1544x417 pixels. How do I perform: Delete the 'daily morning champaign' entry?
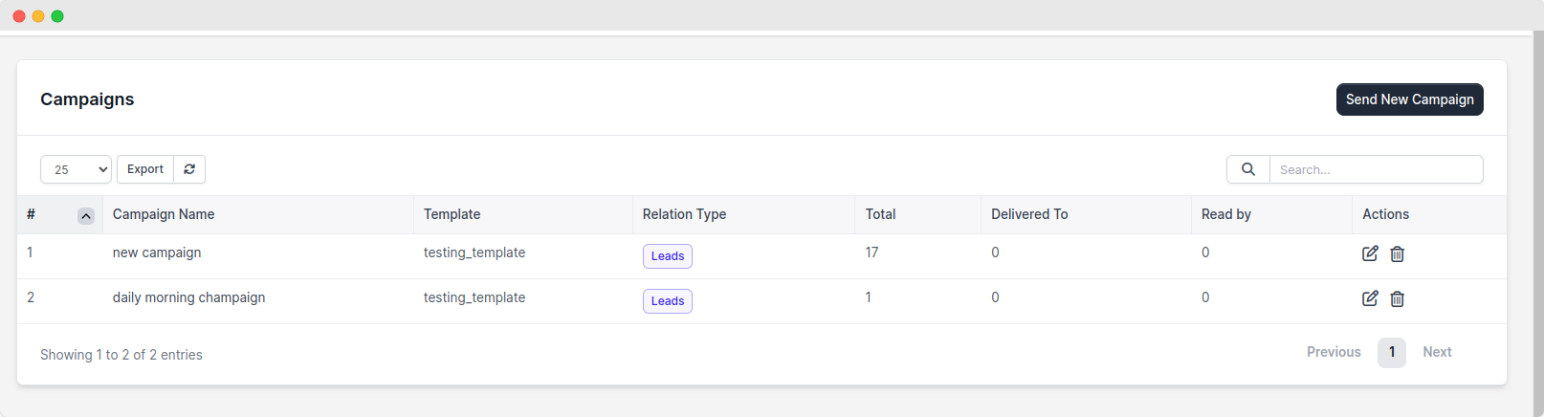pyautogui.click(x=1397, y=298)
